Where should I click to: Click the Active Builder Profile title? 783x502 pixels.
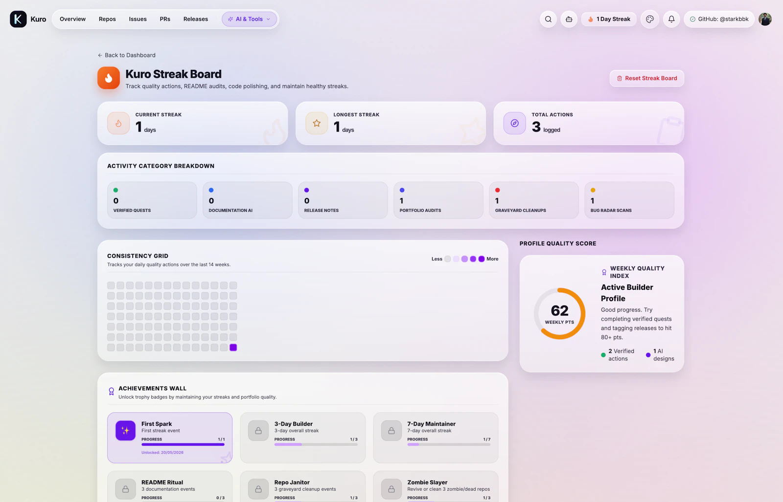pos(627,293)
